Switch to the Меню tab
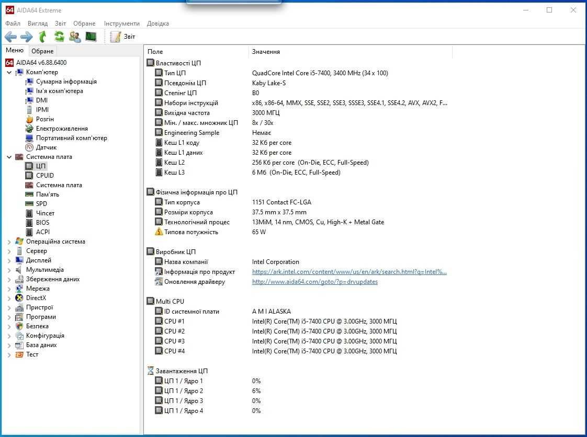587x437 pixels. coord(15,50)
